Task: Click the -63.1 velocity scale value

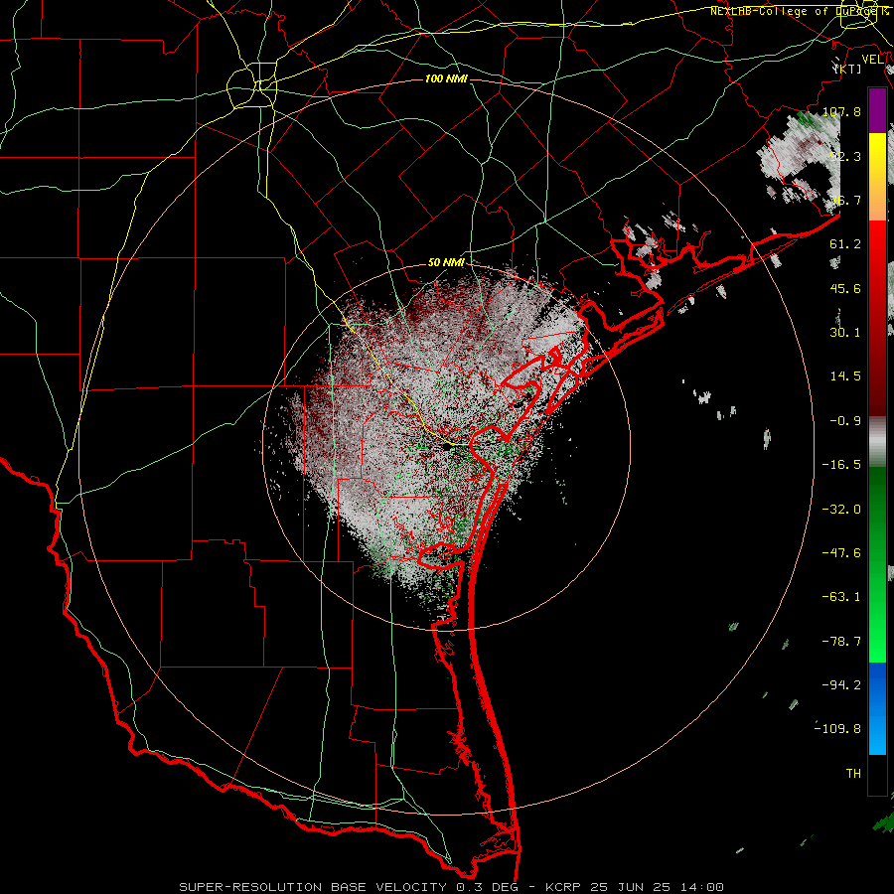Action: pos(841,597)
